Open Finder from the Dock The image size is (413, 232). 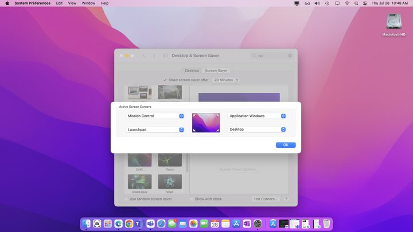point(86,223)
